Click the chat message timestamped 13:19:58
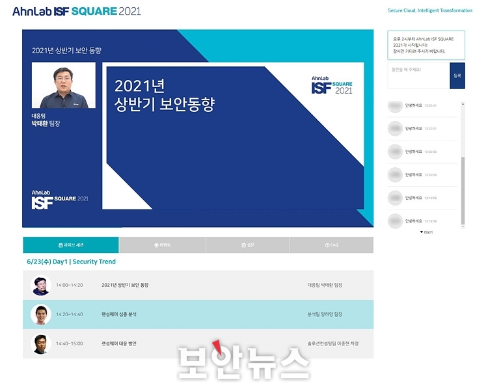488x389 pixels. pos(422,198)
